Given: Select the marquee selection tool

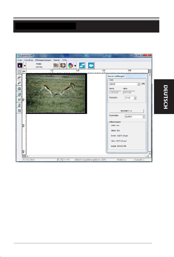Looking at the screenshot, I should pyautogui.click(x=19, y=72).
